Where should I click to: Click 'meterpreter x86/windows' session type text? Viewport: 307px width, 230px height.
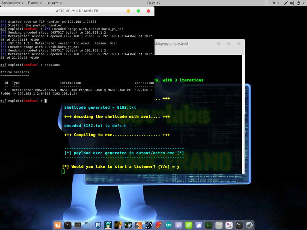(x=34, y=90)
